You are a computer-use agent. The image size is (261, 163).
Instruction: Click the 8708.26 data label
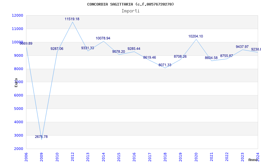(180, 56)
